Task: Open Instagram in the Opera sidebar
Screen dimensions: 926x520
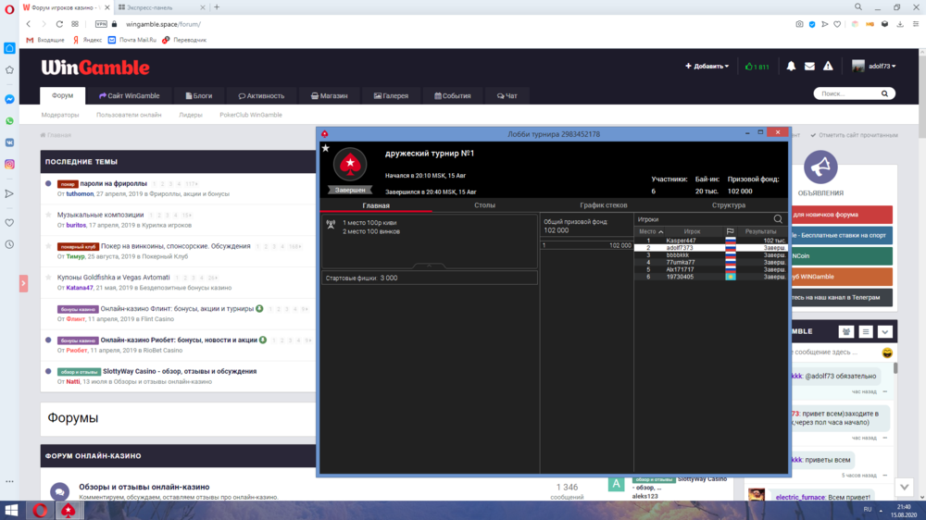Action: click(9, 164)
